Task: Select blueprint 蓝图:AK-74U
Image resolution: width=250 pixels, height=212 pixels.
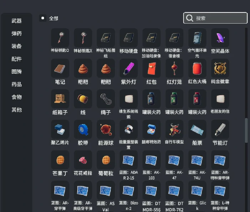Action: click(x=197, y=160)
